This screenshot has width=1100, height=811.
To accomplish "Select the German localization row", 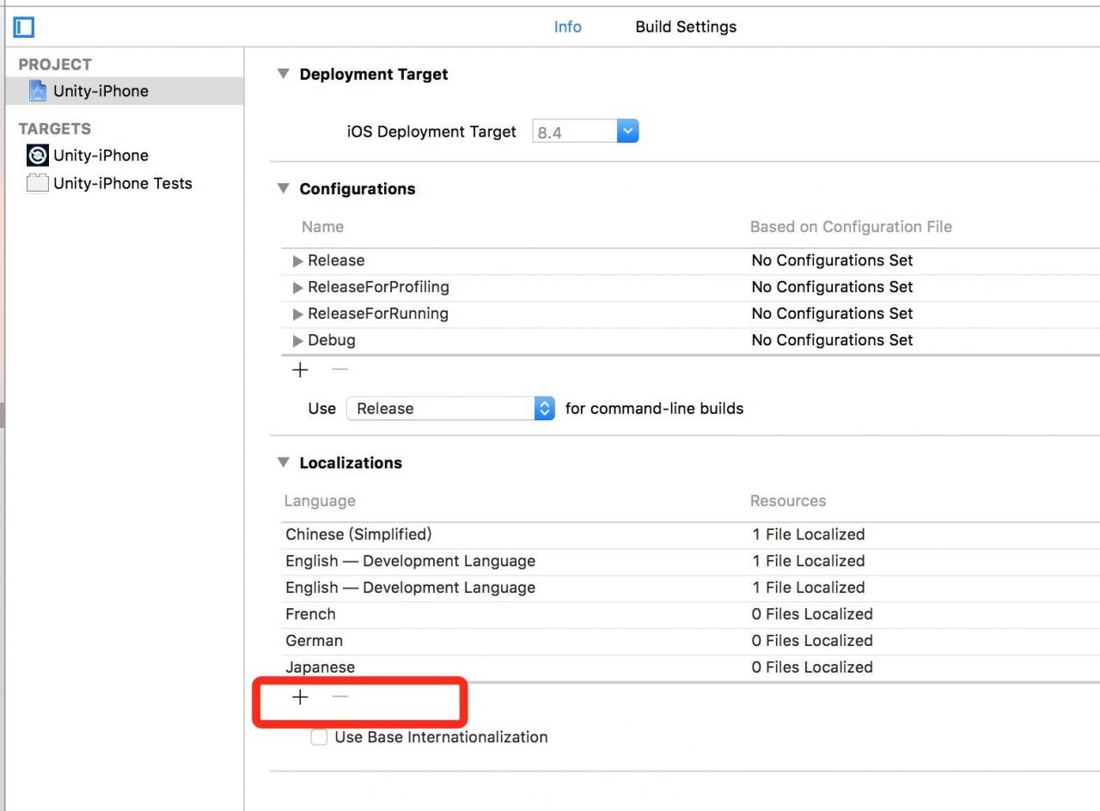I will pos(690,641).
